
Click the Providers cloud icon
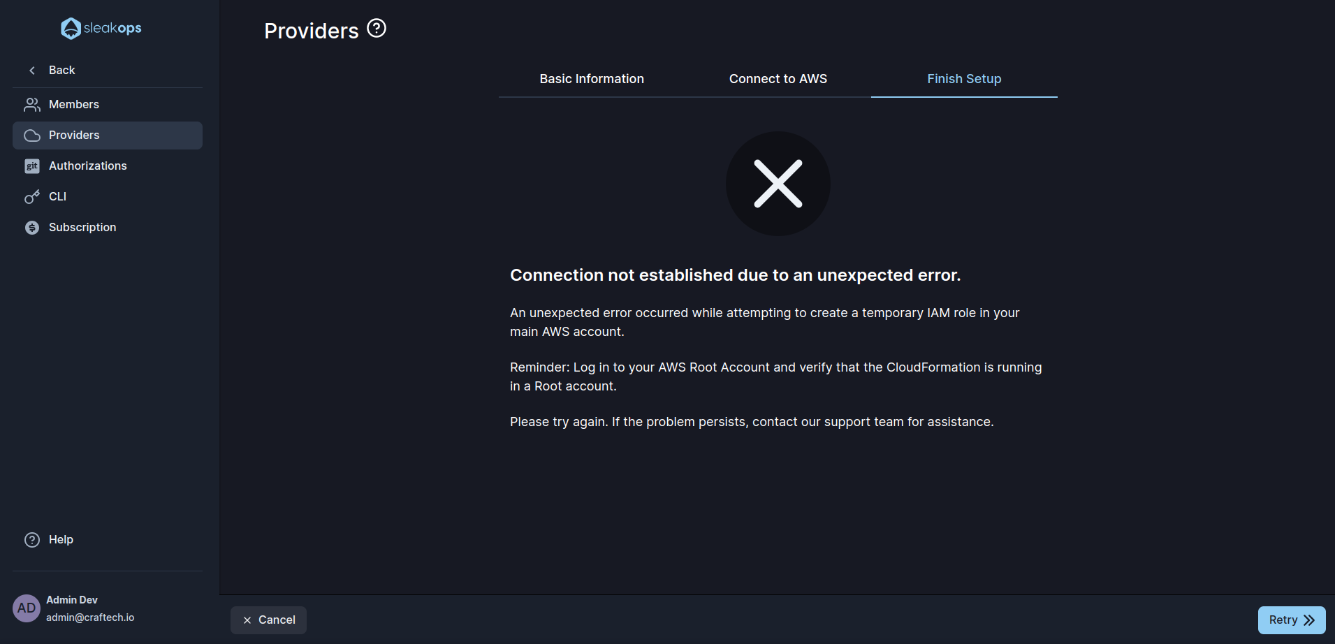point(32,136)
